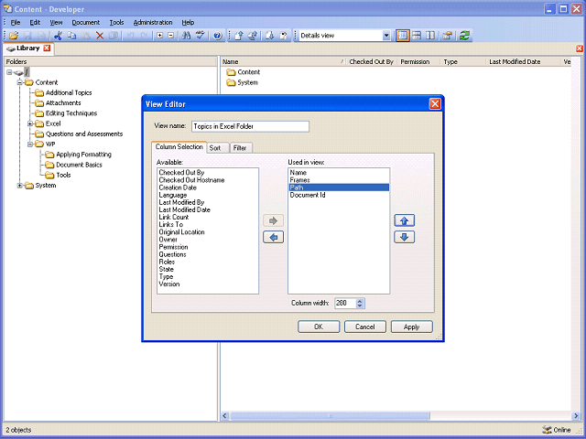Open the Tools menu
586x439 pixels.
[x=116, y=22]
